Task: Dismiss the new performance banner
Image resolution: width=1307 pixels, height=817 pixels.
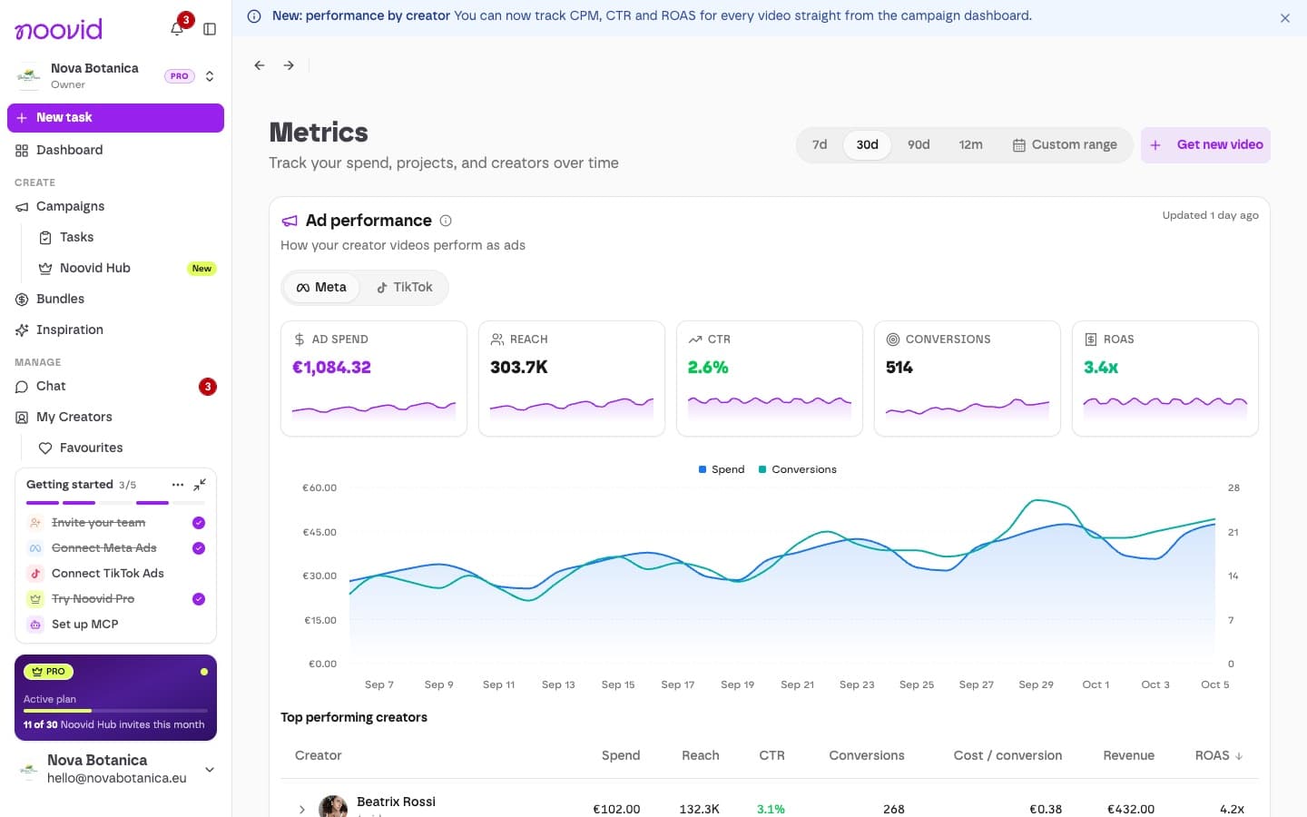Action: (1285, 18)
